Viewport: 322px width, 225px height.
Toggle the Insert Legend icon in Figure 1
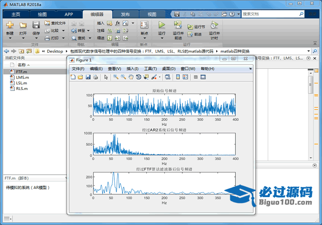[x=185, y=77]
